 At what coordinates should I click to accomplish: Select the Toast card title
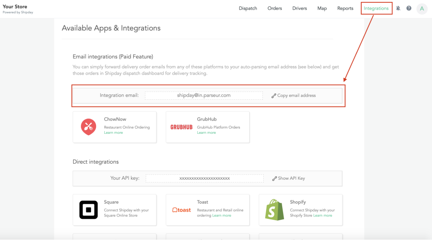203,202
